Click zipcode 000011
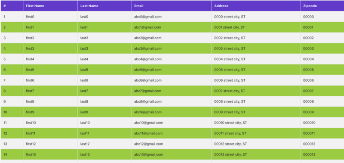 point(309,133)
